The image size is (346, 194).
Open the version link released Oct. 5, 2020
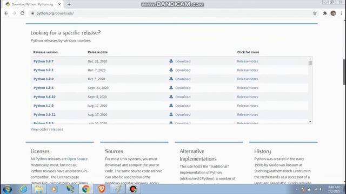point(43,79)
